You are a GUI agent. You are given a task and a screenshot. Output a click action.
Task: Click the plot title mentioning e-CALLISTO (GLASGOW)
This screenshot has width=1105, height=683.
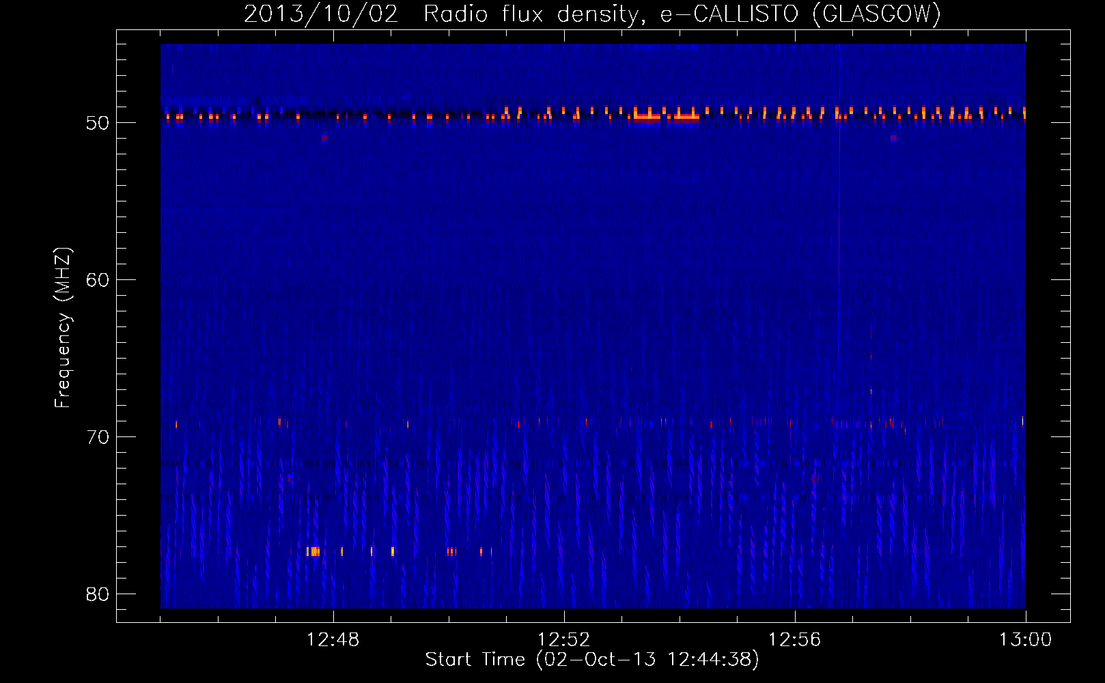(592, 14)
